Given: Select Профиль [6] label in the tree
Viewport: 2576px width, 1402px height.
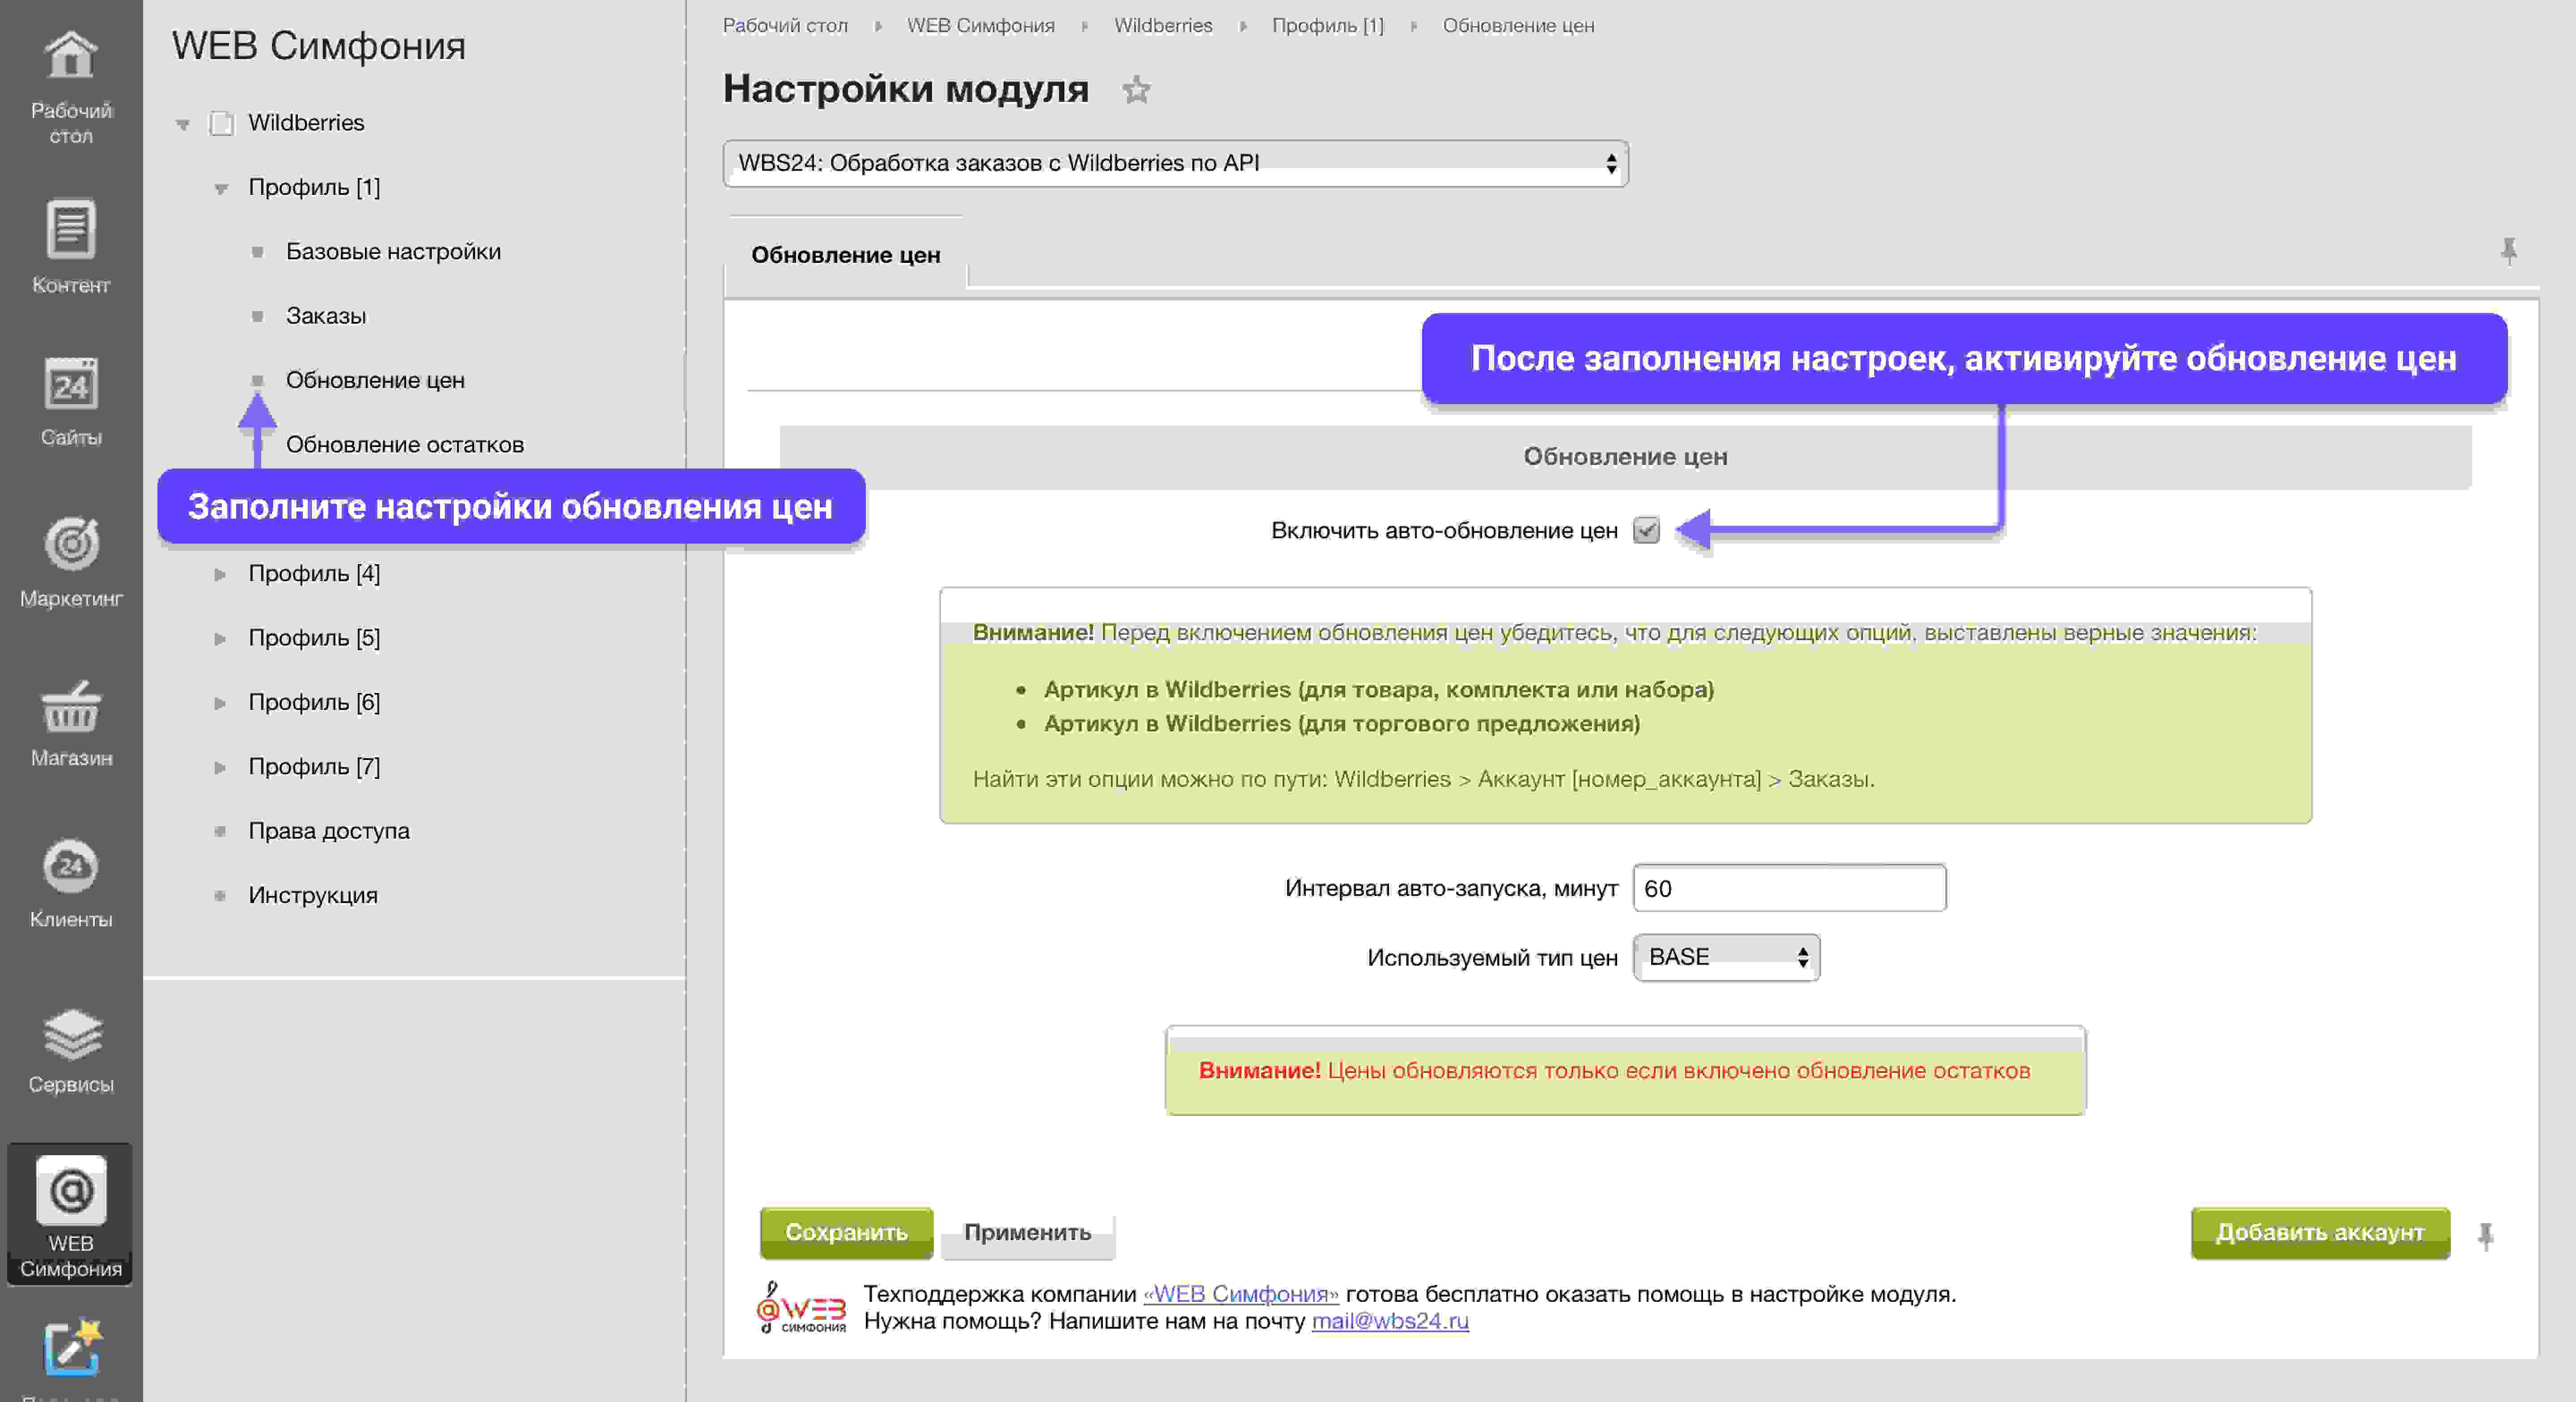Looking at the screenshot, I should click(x=314, y=702).
